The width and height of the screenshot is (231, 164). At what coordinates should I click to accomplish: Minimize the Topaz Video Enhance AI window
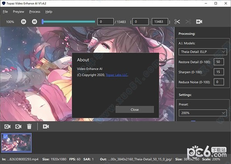206,3
